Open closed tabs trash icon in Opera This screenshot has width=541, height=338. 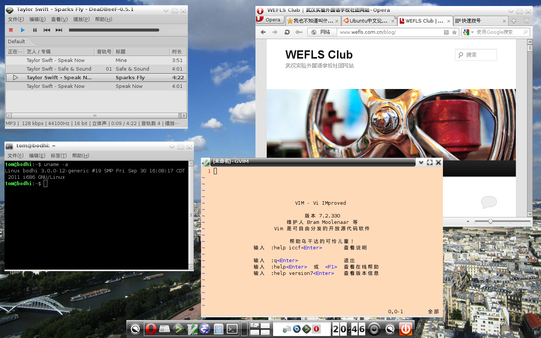[526, 21]
